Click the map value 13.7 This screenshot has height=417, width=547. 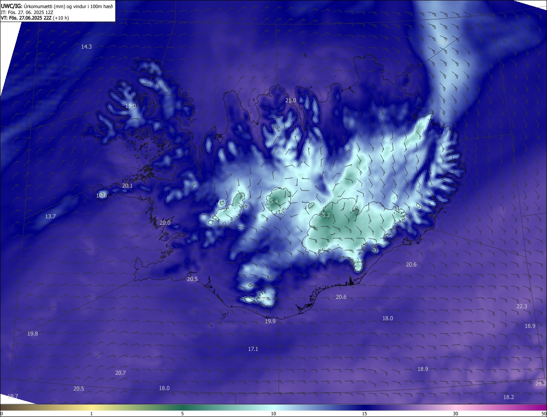pos(50,217)
